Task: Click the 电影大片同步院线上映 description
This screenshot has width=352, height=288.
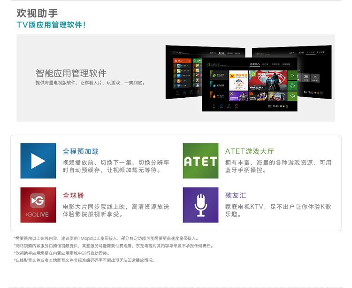Action: (x=116, y=210)
